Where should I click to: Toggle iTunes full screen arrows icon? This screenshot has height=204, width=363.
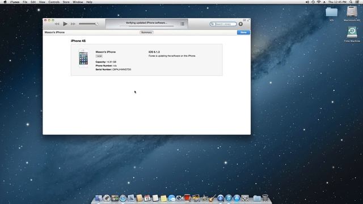coord(248,20)
